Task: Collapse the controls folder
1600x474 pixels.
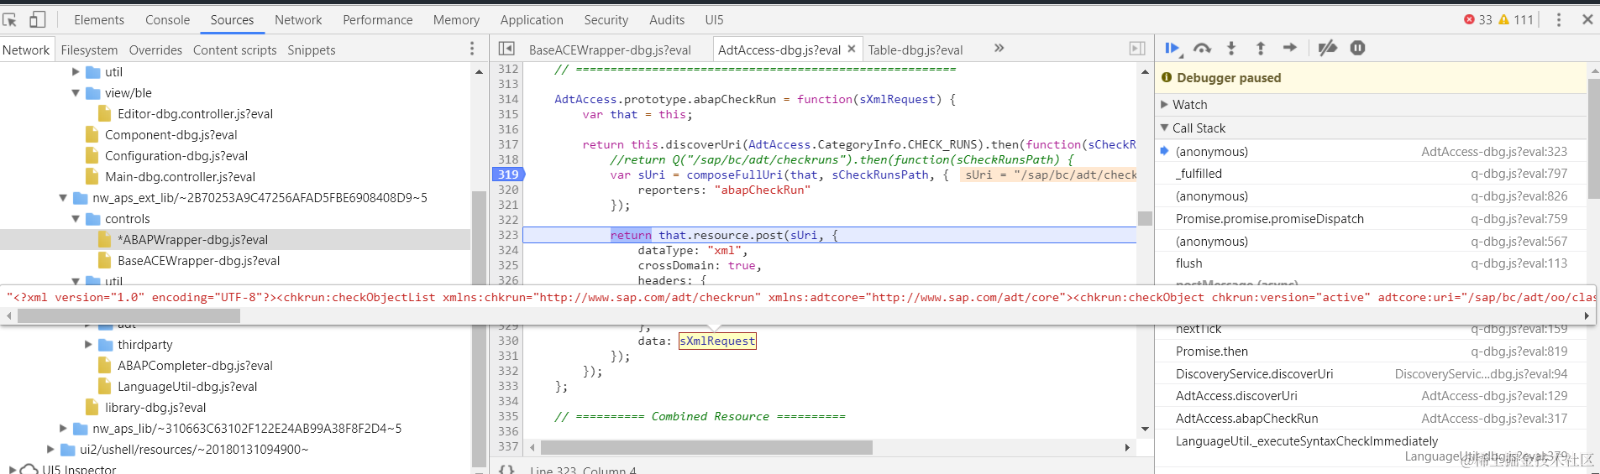Action: [76, 219]
